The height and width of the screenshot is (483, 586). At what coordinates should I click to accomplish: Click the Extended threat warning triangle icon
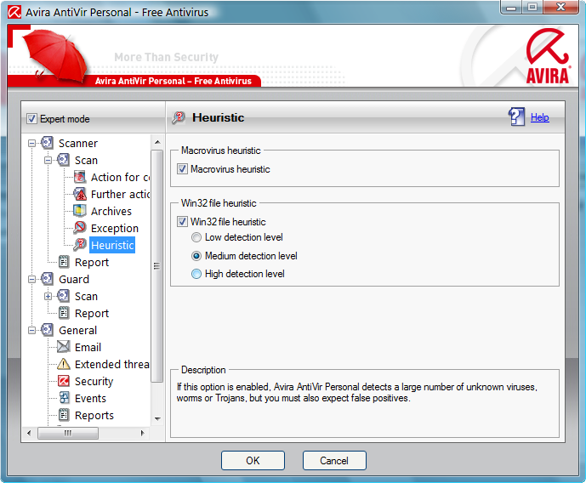pos(63,364)
